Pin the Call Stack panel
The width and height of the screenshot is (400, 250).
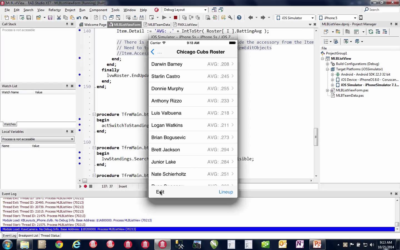point(67,24)
